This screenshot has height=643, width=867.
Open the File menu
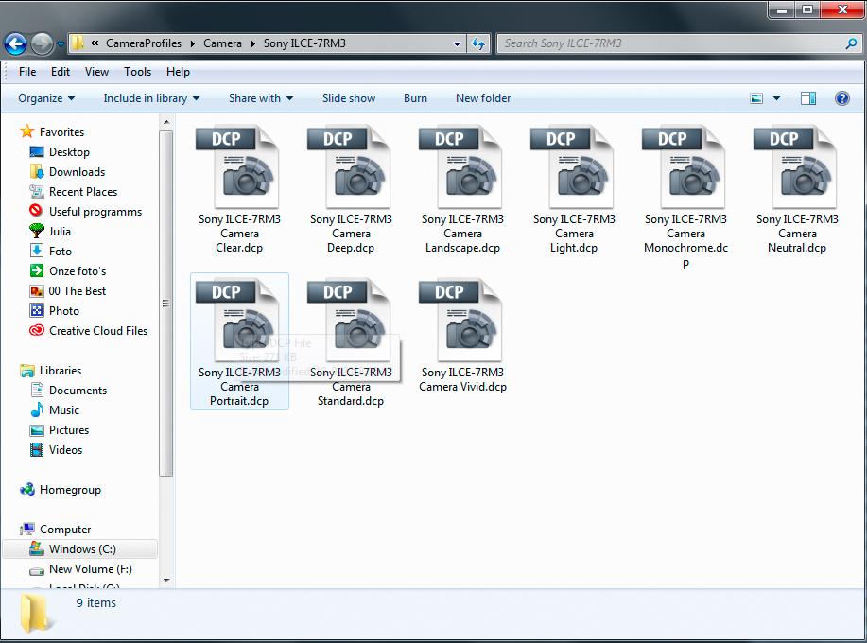pyautogui.click(x=27, y=72)
